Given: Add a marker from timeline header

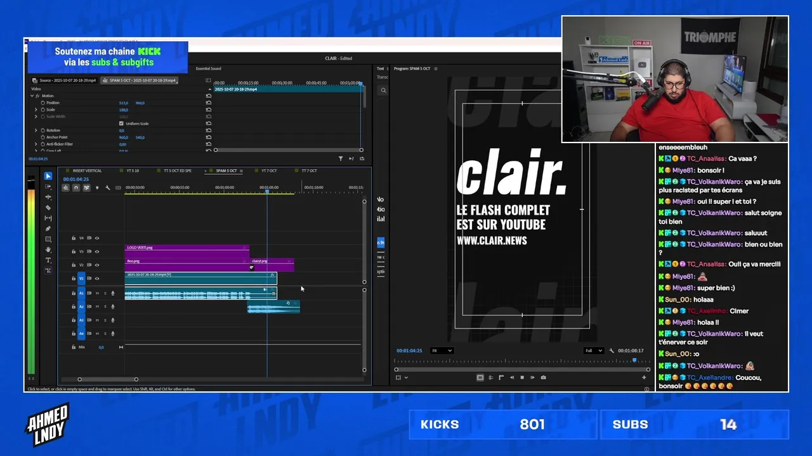Looking at the screenshot, I should pyautogui.click(x=97, y=187).
